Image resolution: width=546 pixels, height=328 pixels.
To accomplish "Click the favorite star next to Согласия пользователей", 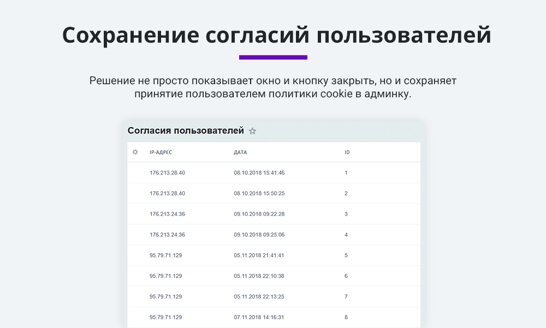I will (252, 131).
